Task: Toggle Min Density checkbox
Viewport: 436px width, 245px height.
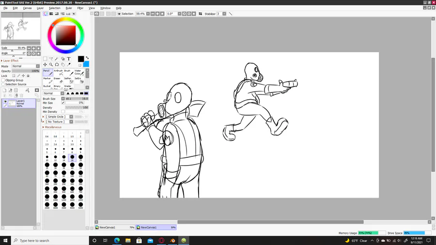Action: [63, 112]
